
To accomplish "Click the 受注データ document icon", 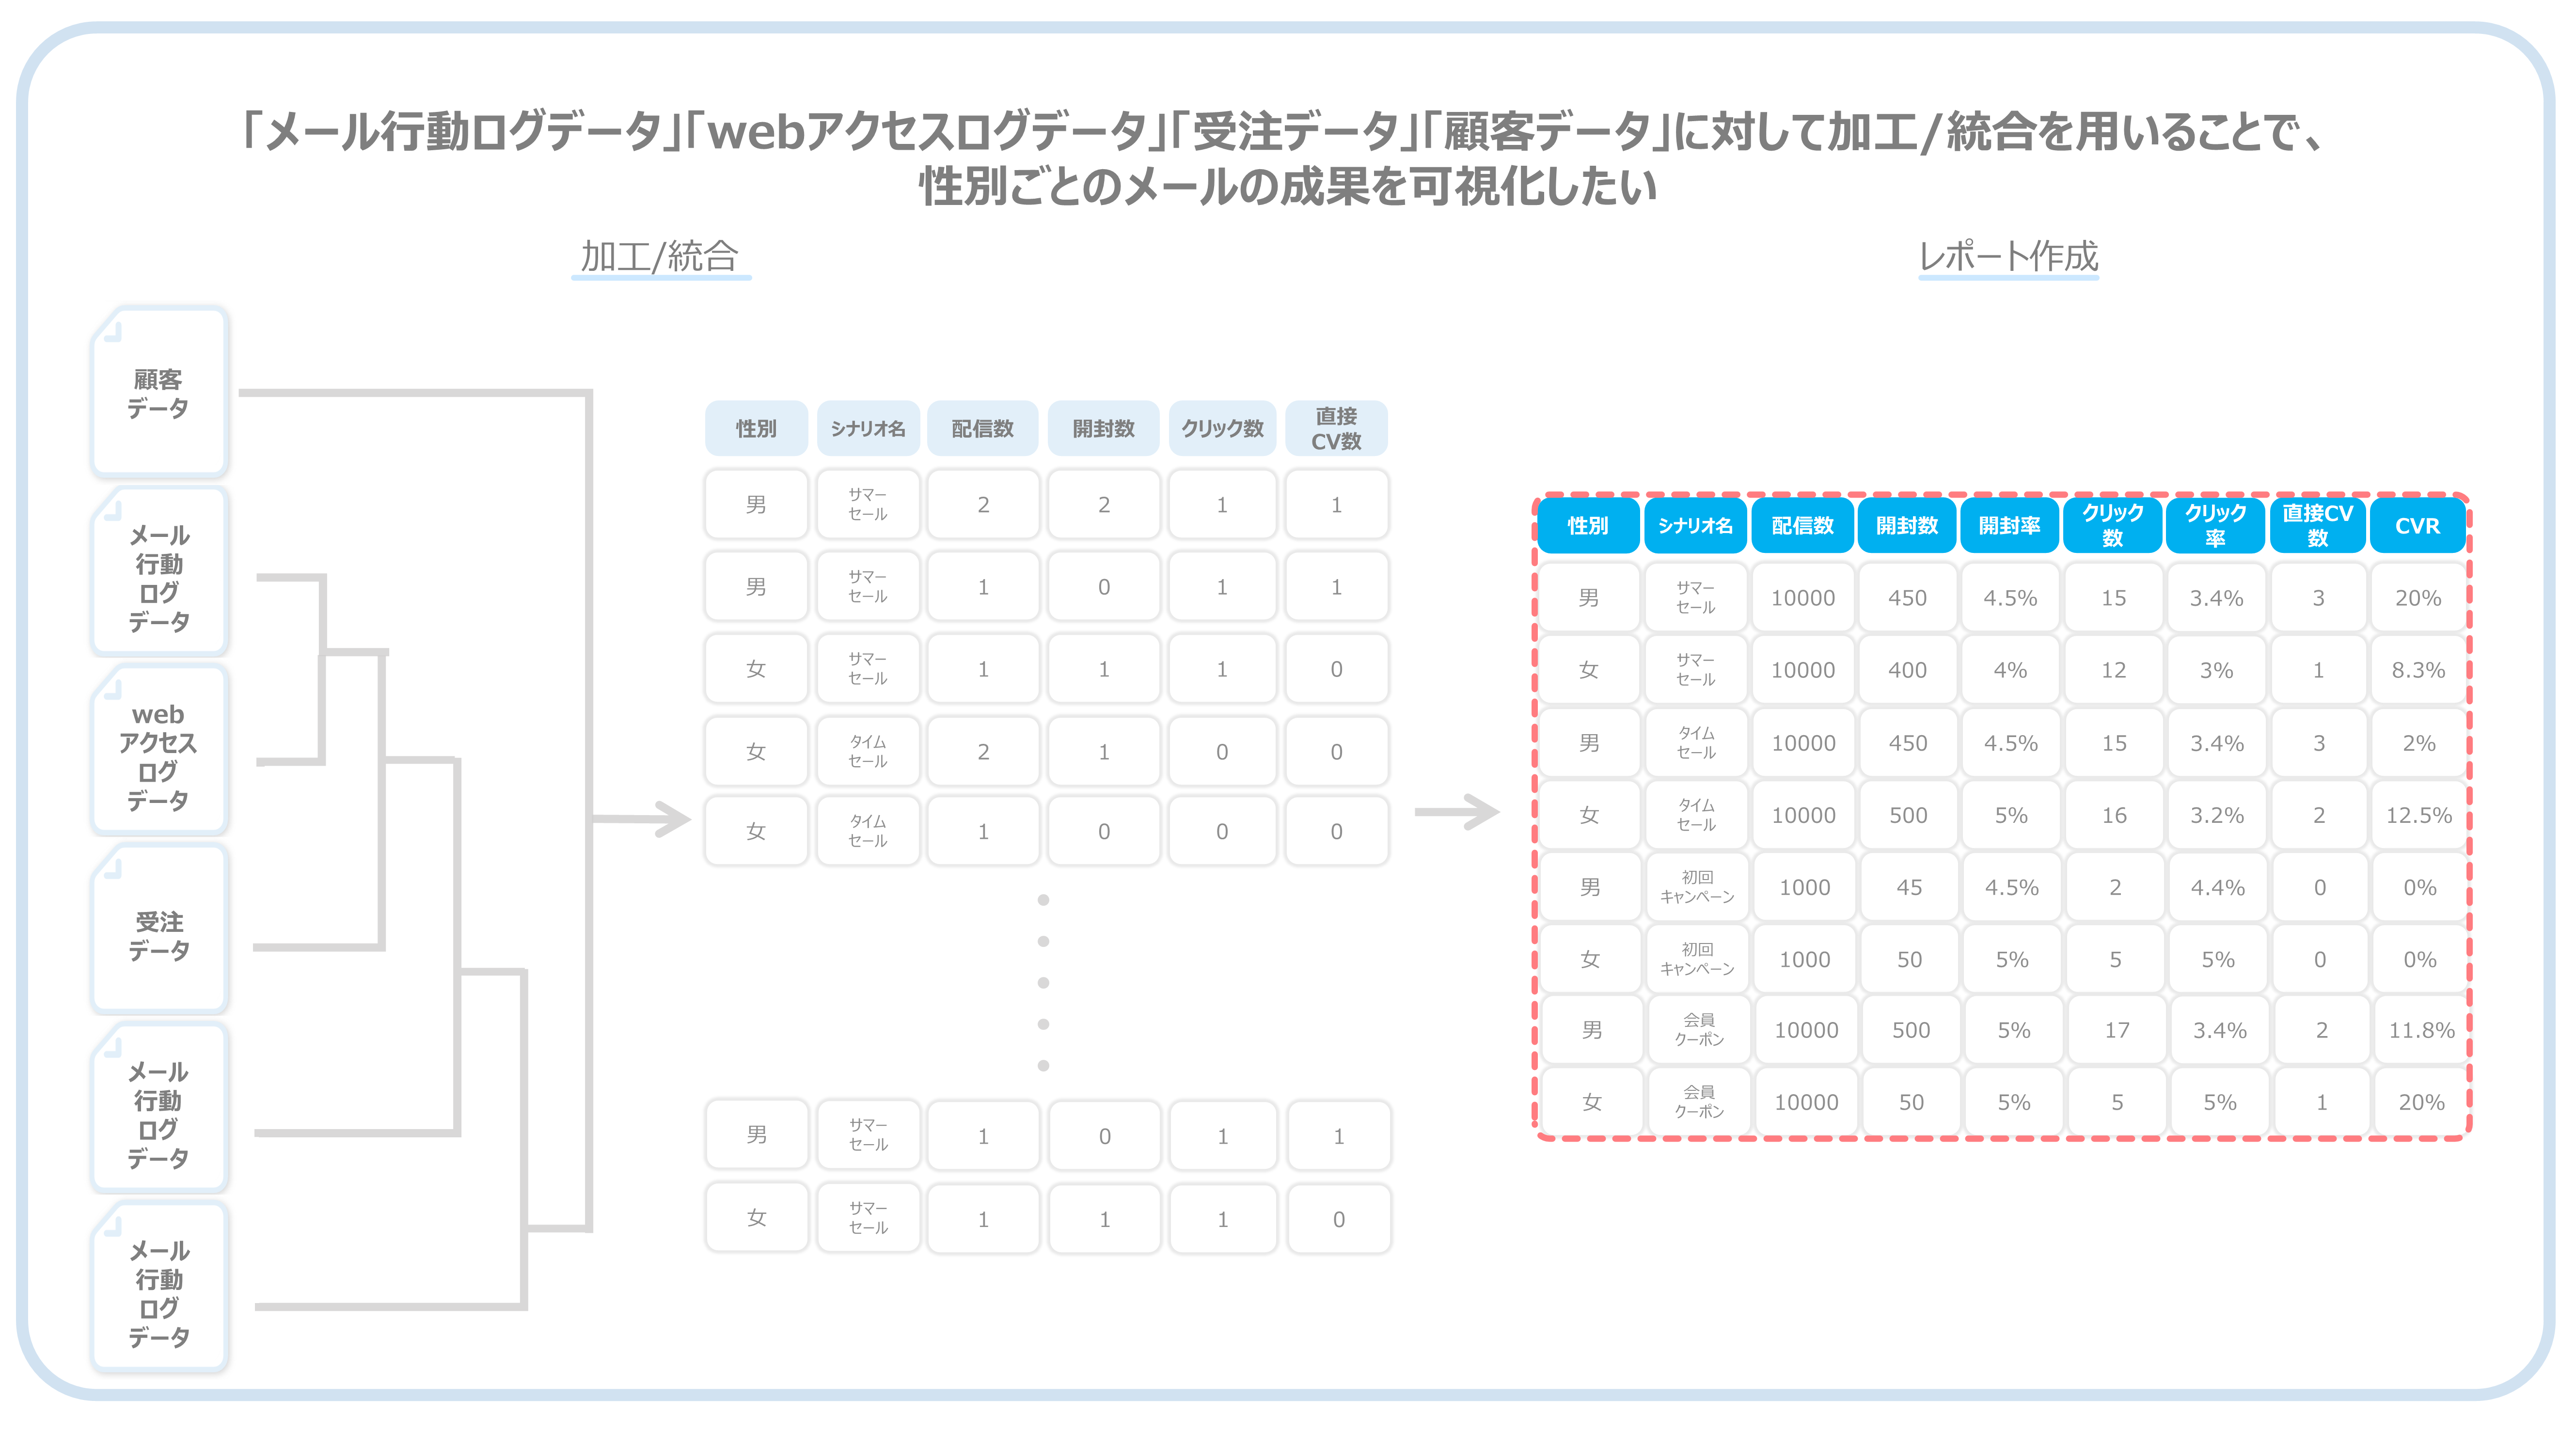I will (x=160, y=929).
